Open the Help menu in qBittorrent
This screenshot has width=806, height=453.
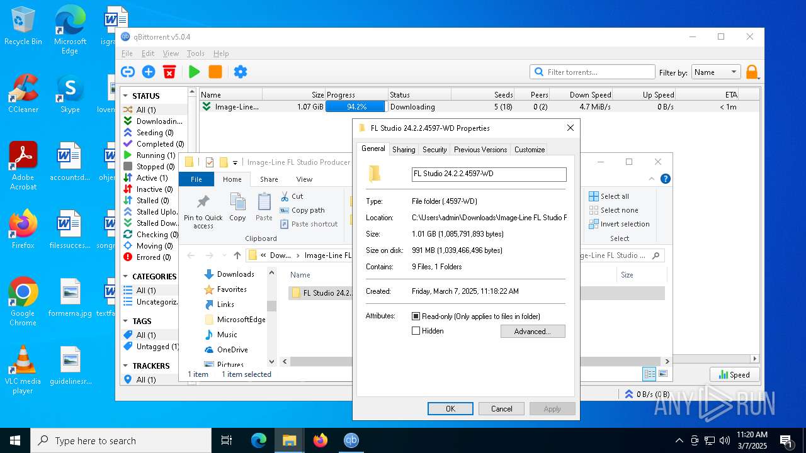click(x=221, y=53)
